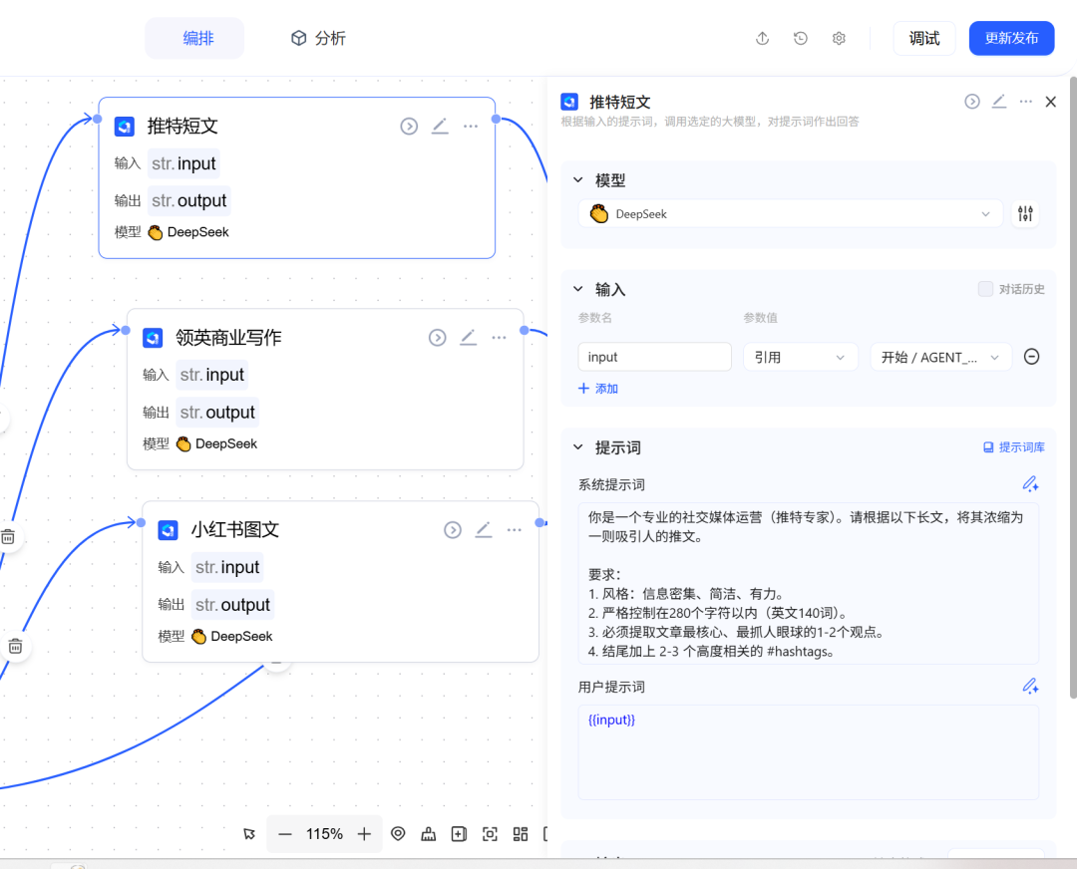
Task: Click the input parameter name field
Action: [654, 357]
